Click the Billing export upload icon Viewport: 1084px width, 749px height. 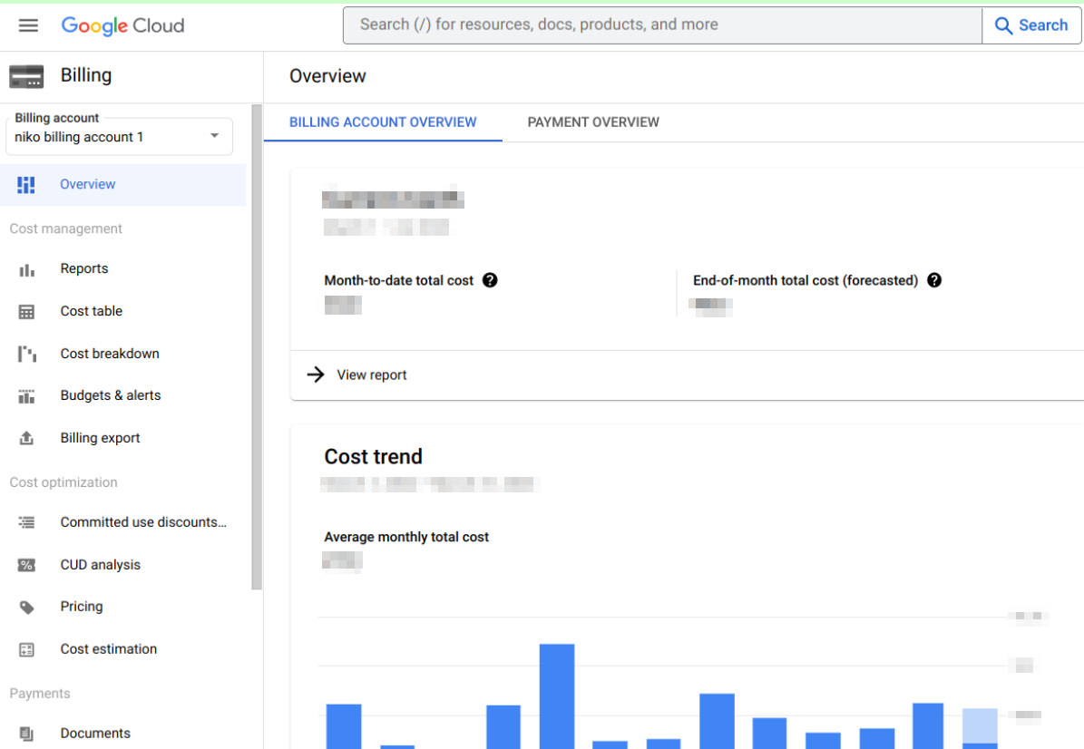coord(26,438)
